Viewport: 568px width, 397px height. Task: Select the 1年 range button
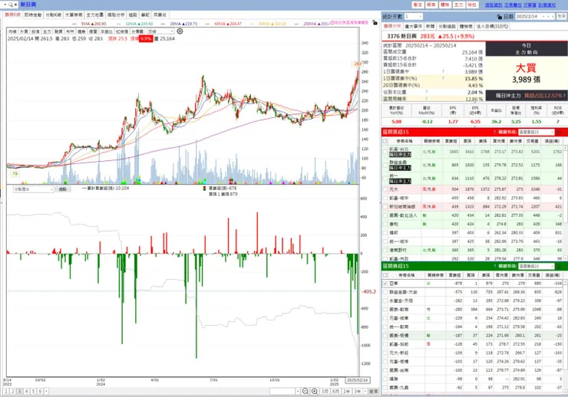tap(347, 391)
